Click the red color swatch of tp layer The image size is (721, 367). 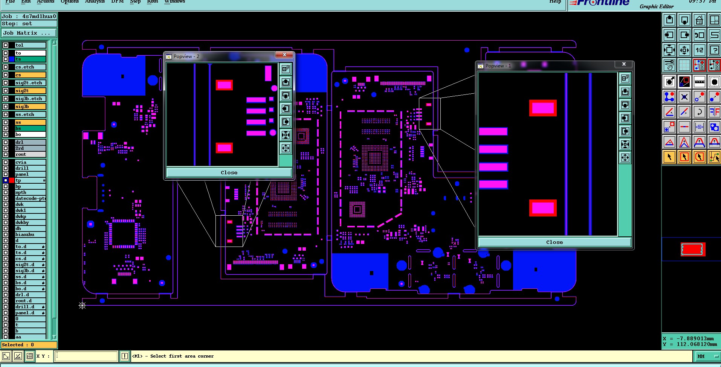pyautogui.click(x=12, y=180)
